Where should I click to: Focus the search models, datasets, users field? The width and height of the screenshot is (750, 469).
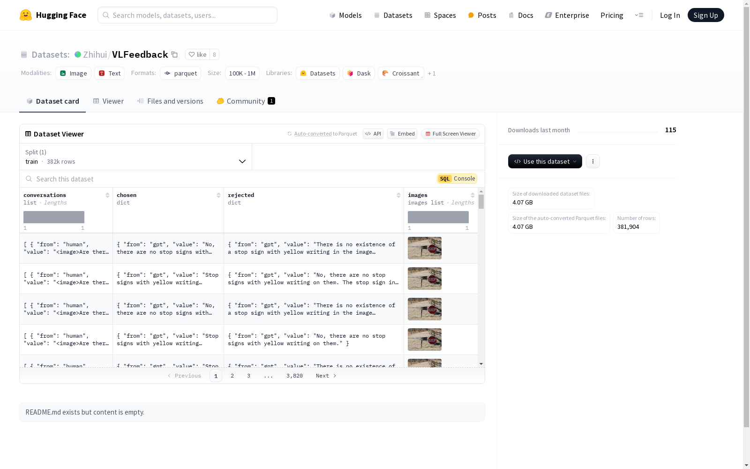point(187,15)
